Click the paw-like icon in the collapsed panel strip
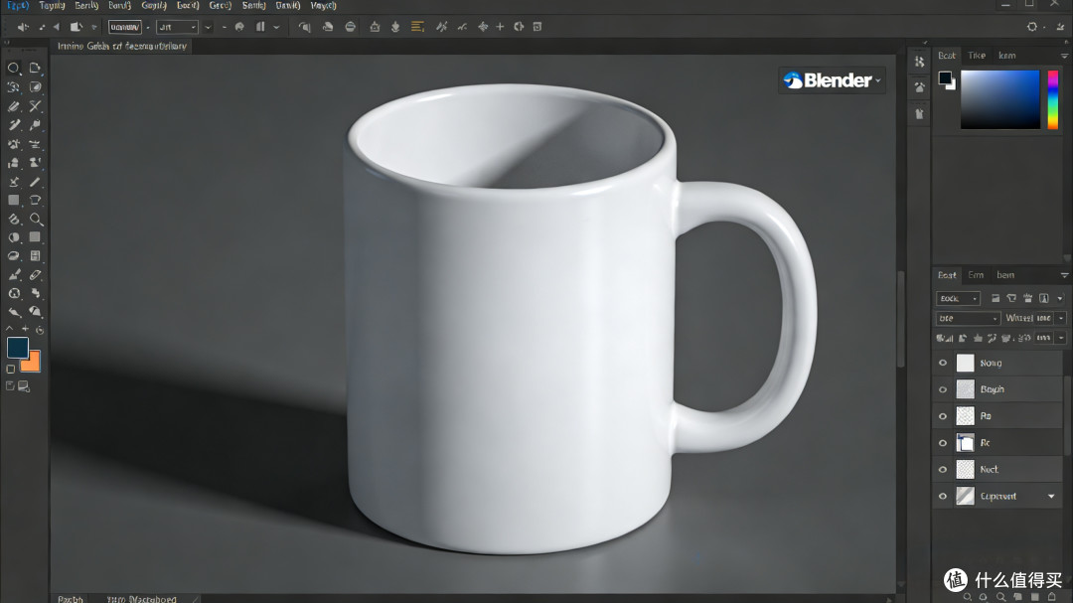The image size is (1073, 603). [920, 87]
